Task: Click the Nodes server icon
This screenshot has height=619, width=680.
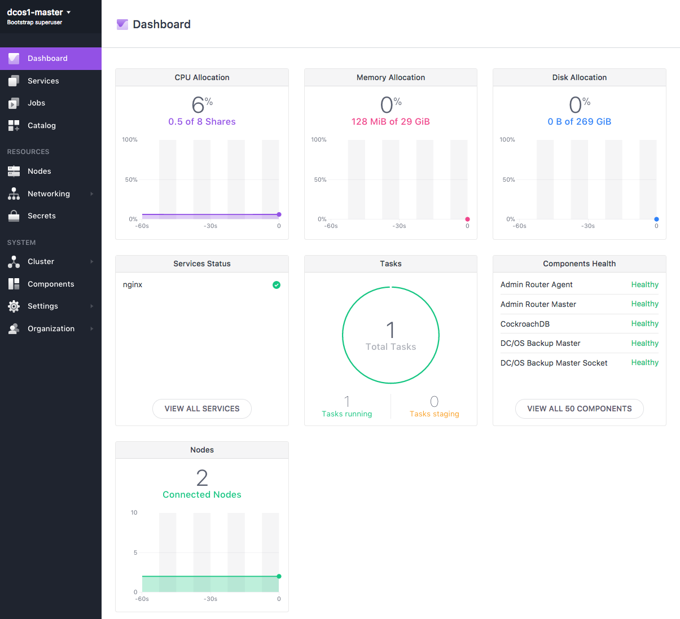Action: click(14, 171)
